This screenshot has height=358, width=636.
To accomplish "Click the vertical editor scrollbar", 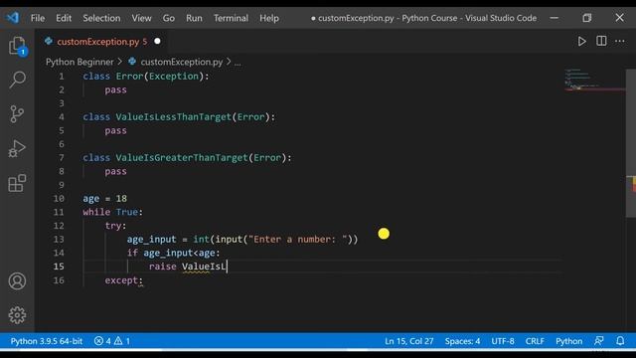I will [x=631, y=143].
